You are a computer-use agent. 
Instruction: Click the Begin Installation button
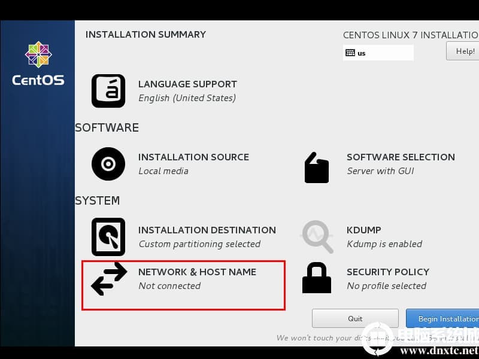(x=442, y=318)
